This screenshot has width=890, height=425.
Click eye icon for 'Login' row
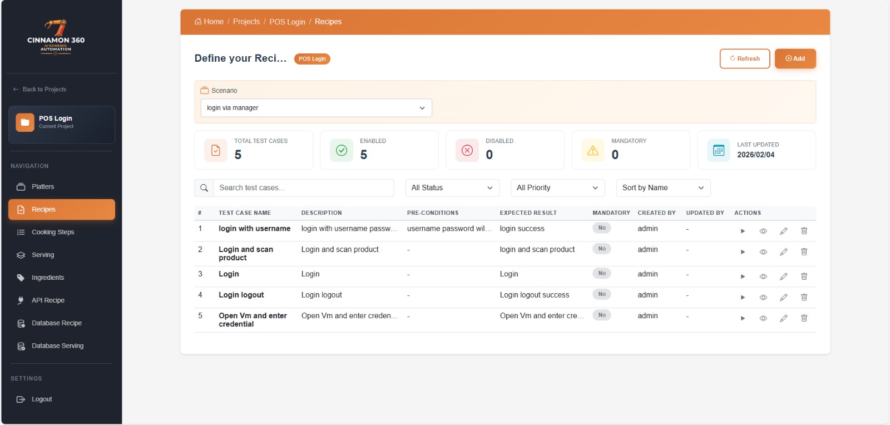[763, 276]
